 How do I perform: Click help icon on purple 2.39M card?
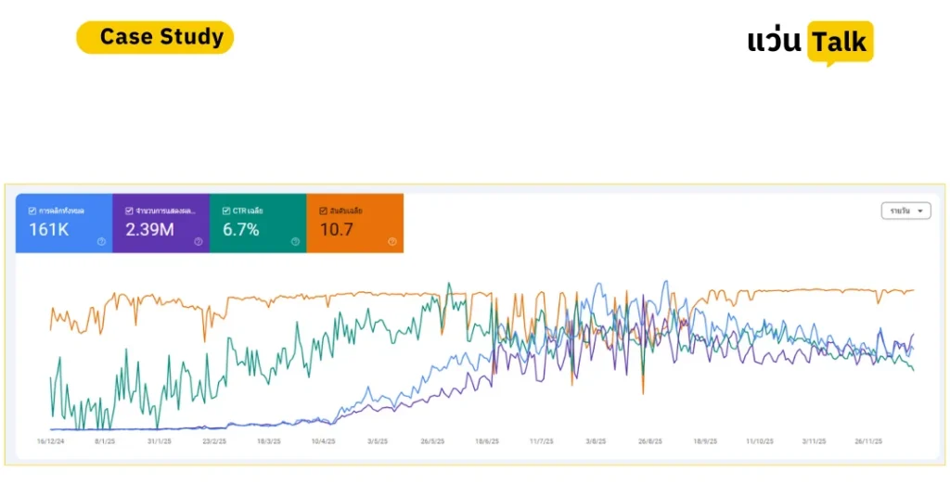(x=199, y=241)
